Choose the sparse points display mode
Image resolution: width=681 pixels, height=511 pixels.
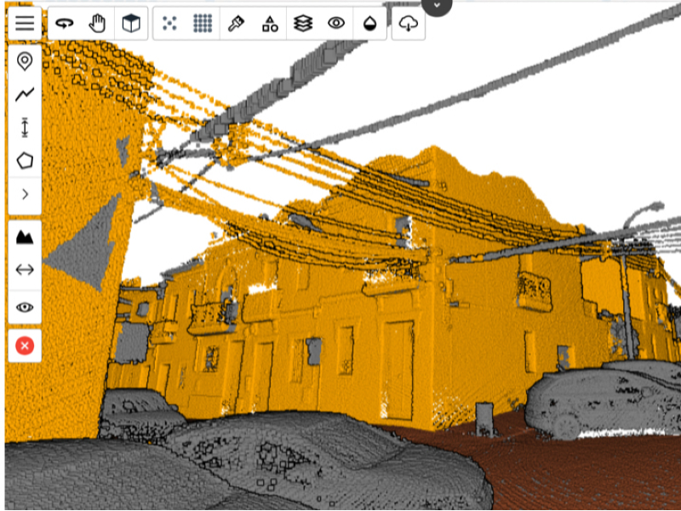tap(169, 24)
